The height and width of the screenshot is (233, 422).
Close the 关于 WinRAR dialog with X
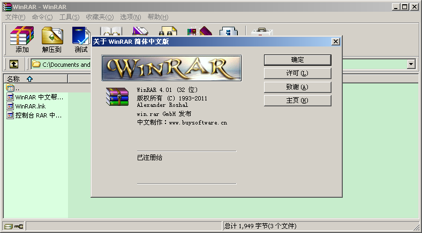click(336, 42)
